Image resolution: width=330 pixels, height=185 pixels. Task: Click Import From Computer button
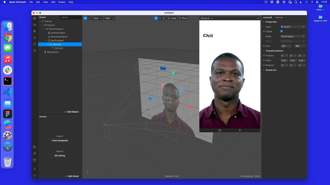coord(60,141)
